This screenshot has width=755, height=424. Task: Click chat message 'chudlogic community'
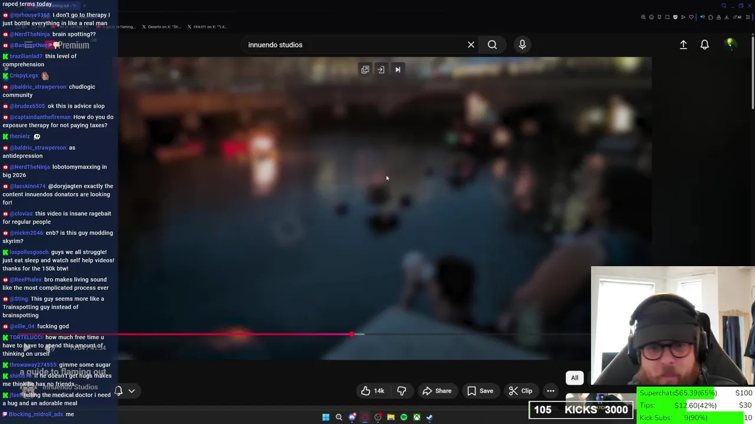coord(49,91)
